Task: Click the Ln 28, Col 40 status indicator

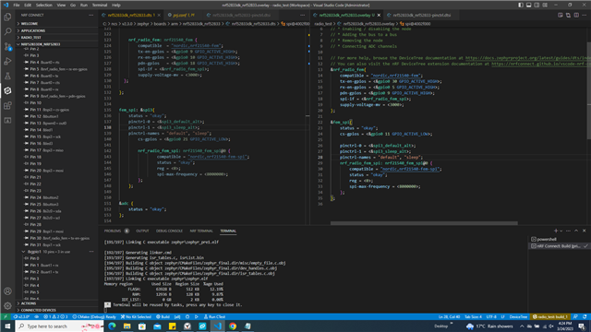Action: tap(450, 317)
